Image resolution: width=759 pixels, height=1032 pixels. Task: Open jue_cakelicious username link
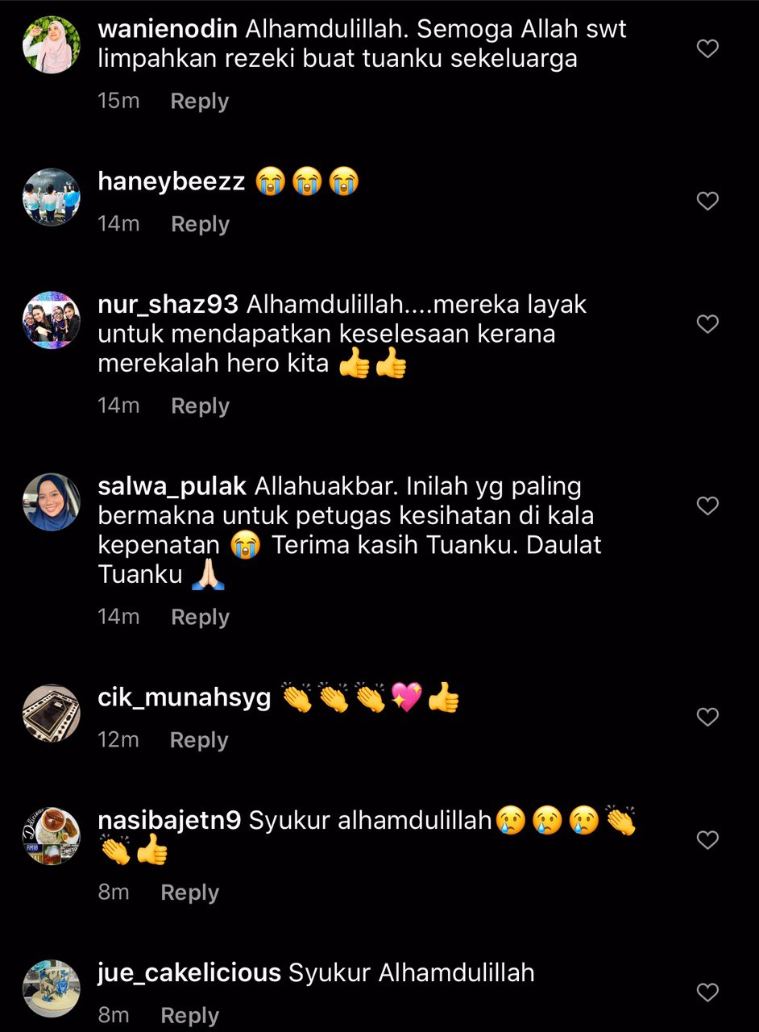189,973
